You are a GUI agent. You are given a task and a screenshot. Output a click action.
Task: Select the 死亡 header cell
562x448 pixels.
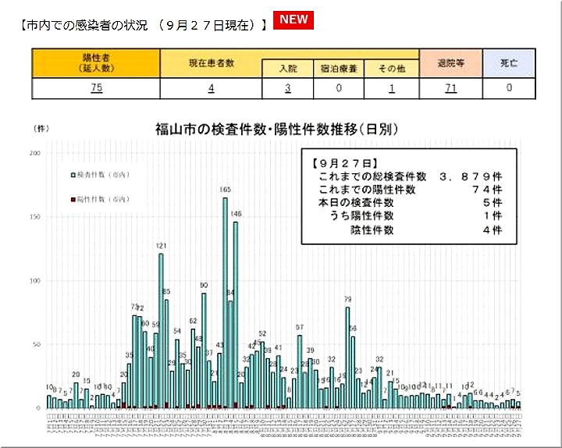coord(509,63)
